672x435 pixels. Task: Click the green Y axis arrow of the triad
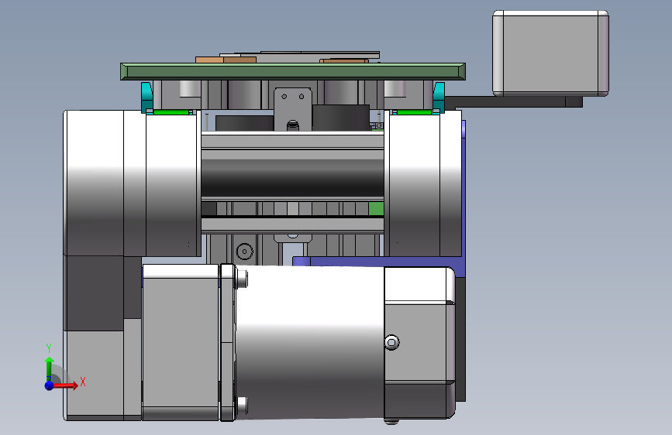pos(50,368)
